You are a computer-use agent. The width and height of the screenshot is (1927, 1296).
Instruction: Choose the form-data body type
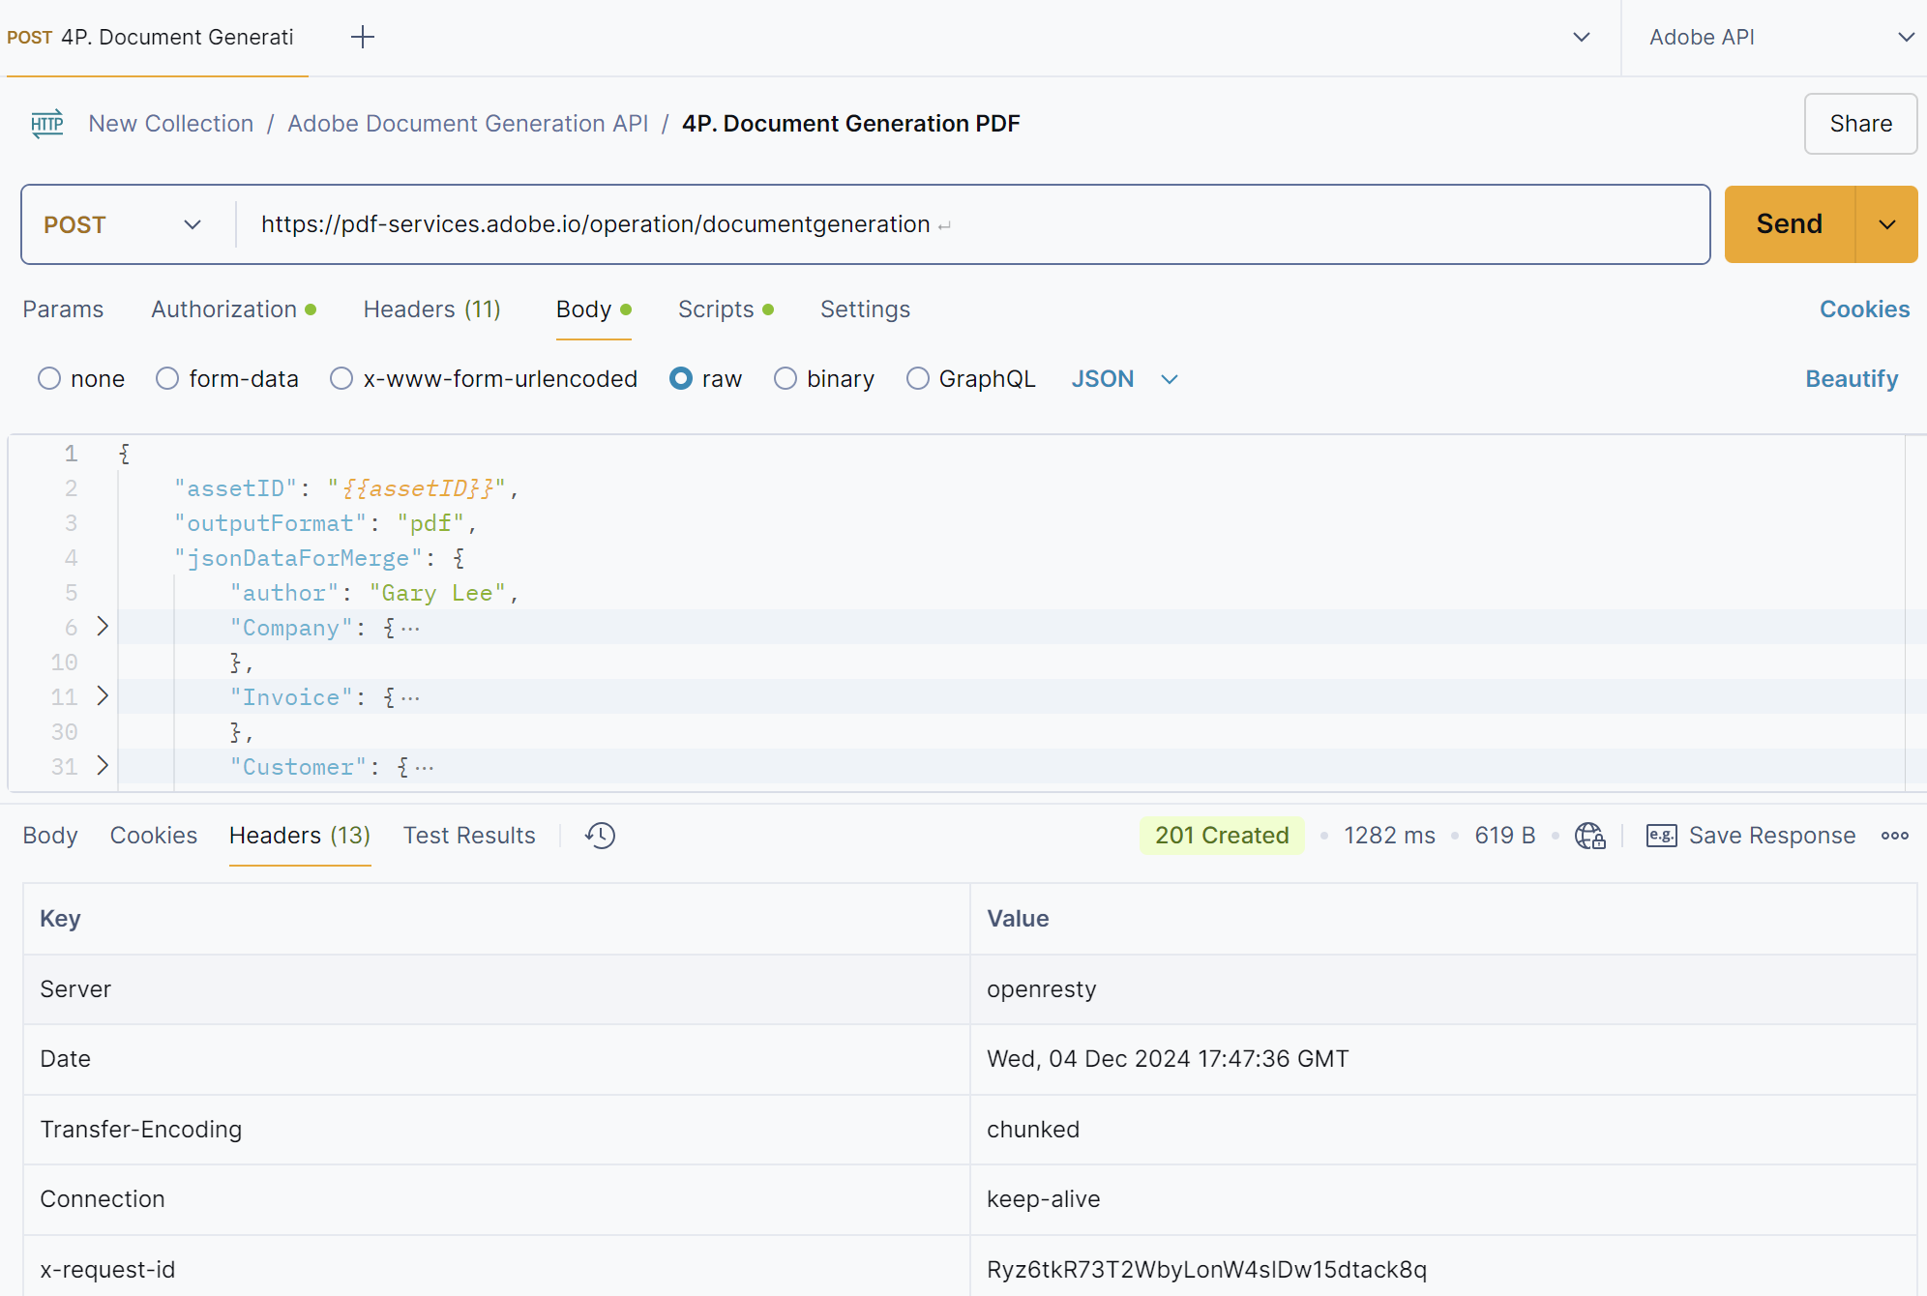[x=166, y=378]
